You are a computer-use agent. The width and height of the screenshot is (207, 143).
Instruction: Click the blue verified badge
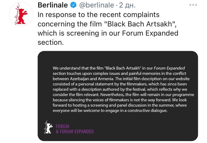(73, 5)
